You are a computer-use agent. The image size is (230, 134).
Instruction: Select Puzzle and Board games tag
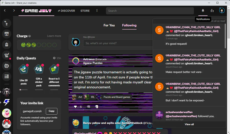pyautogui.click(x=114, y=97)
